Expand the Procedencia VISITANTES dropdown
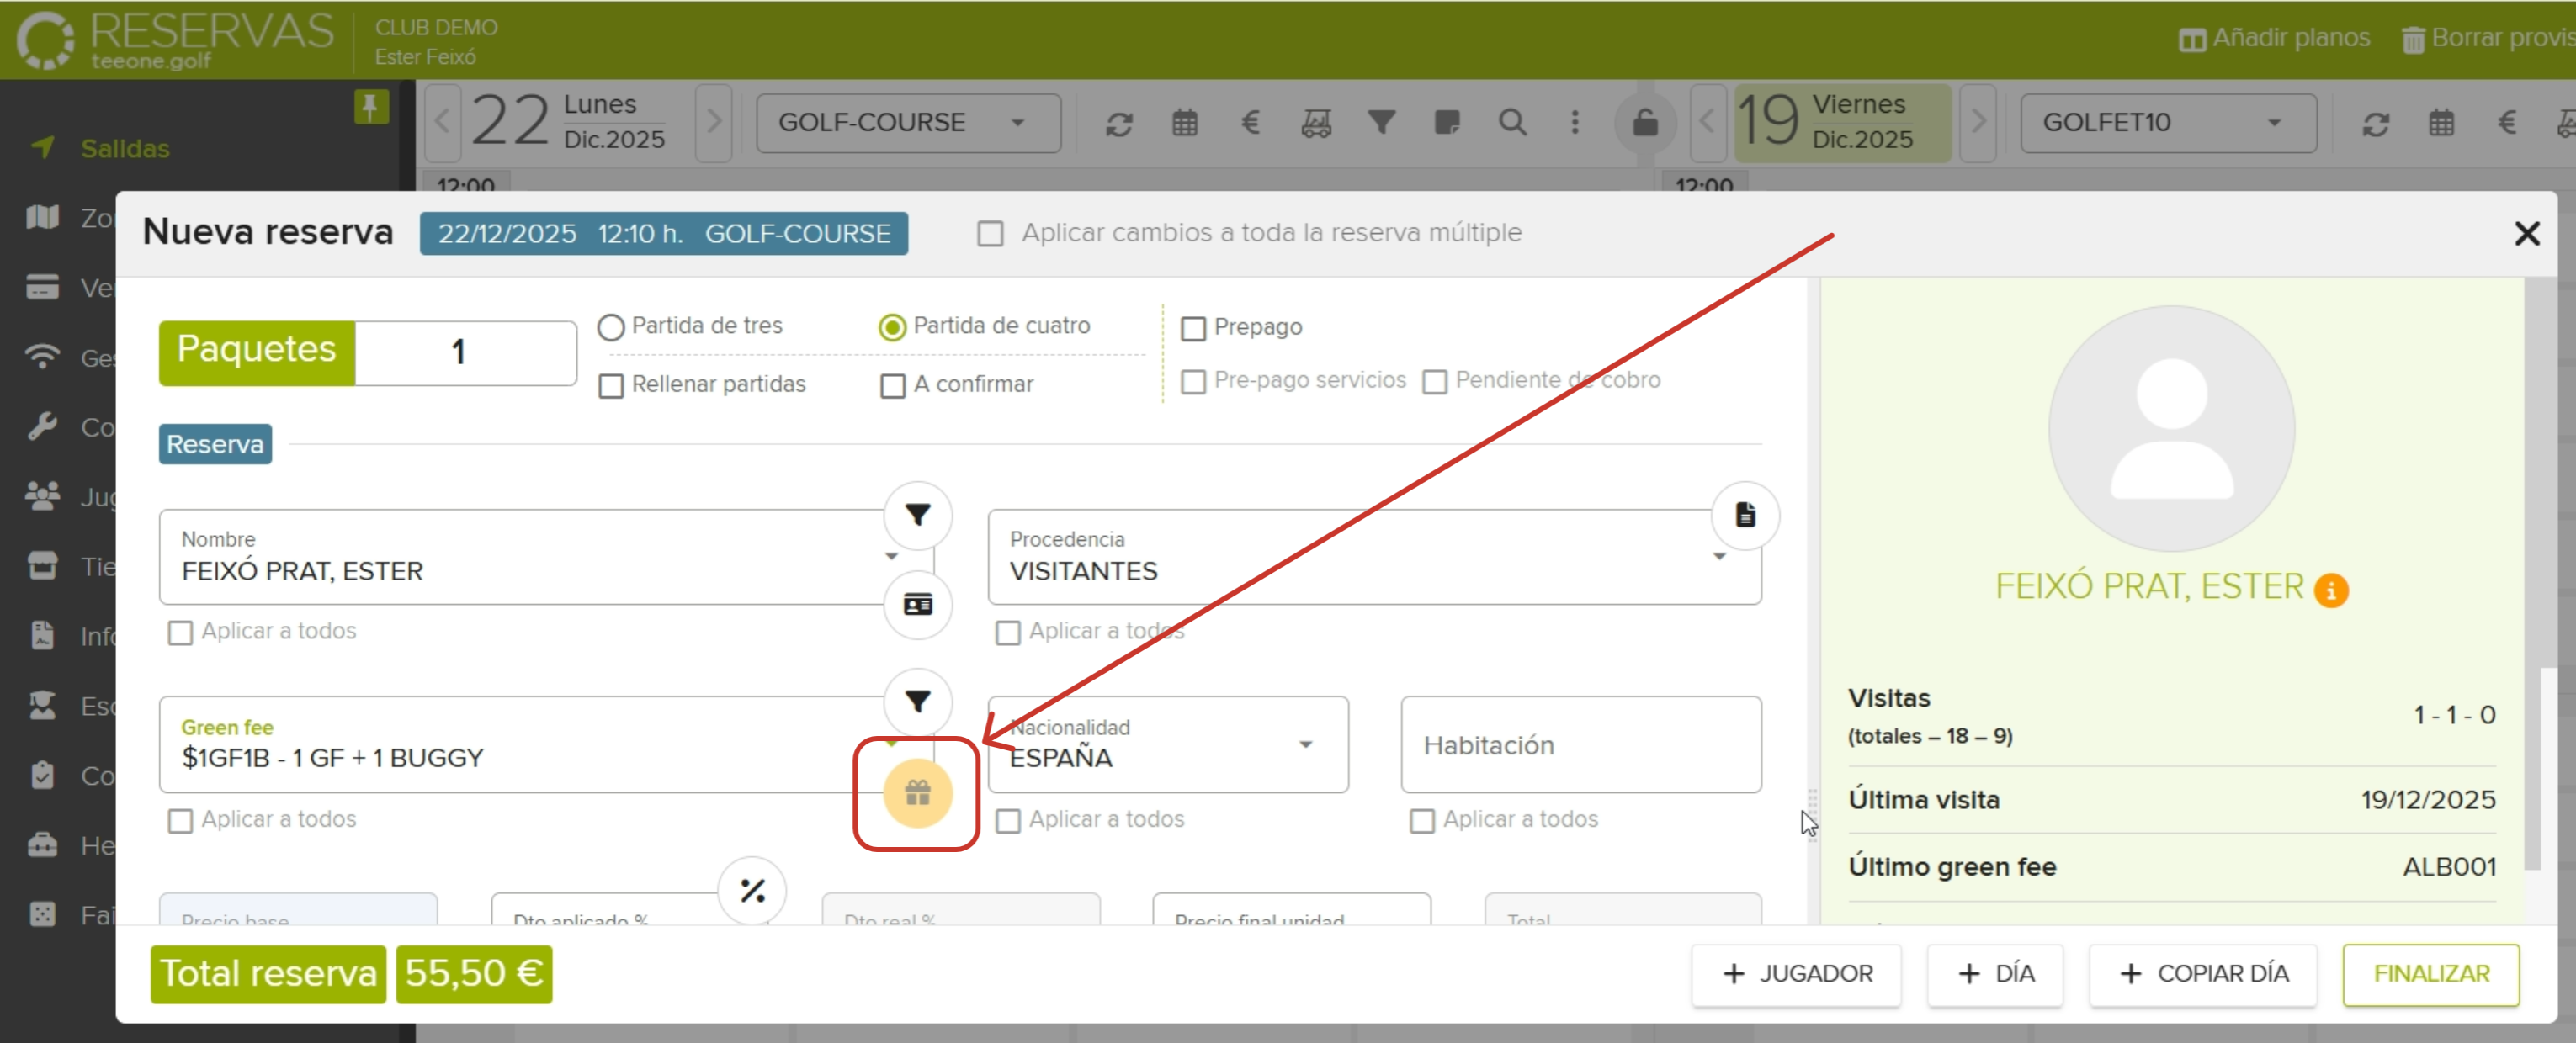This screenshot has height=1043, width=2576. [x=1718, y=557]
